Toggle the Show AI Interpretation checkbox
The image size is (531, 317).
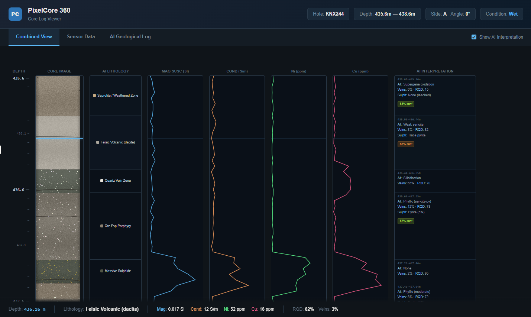click(x=474, y=37)
